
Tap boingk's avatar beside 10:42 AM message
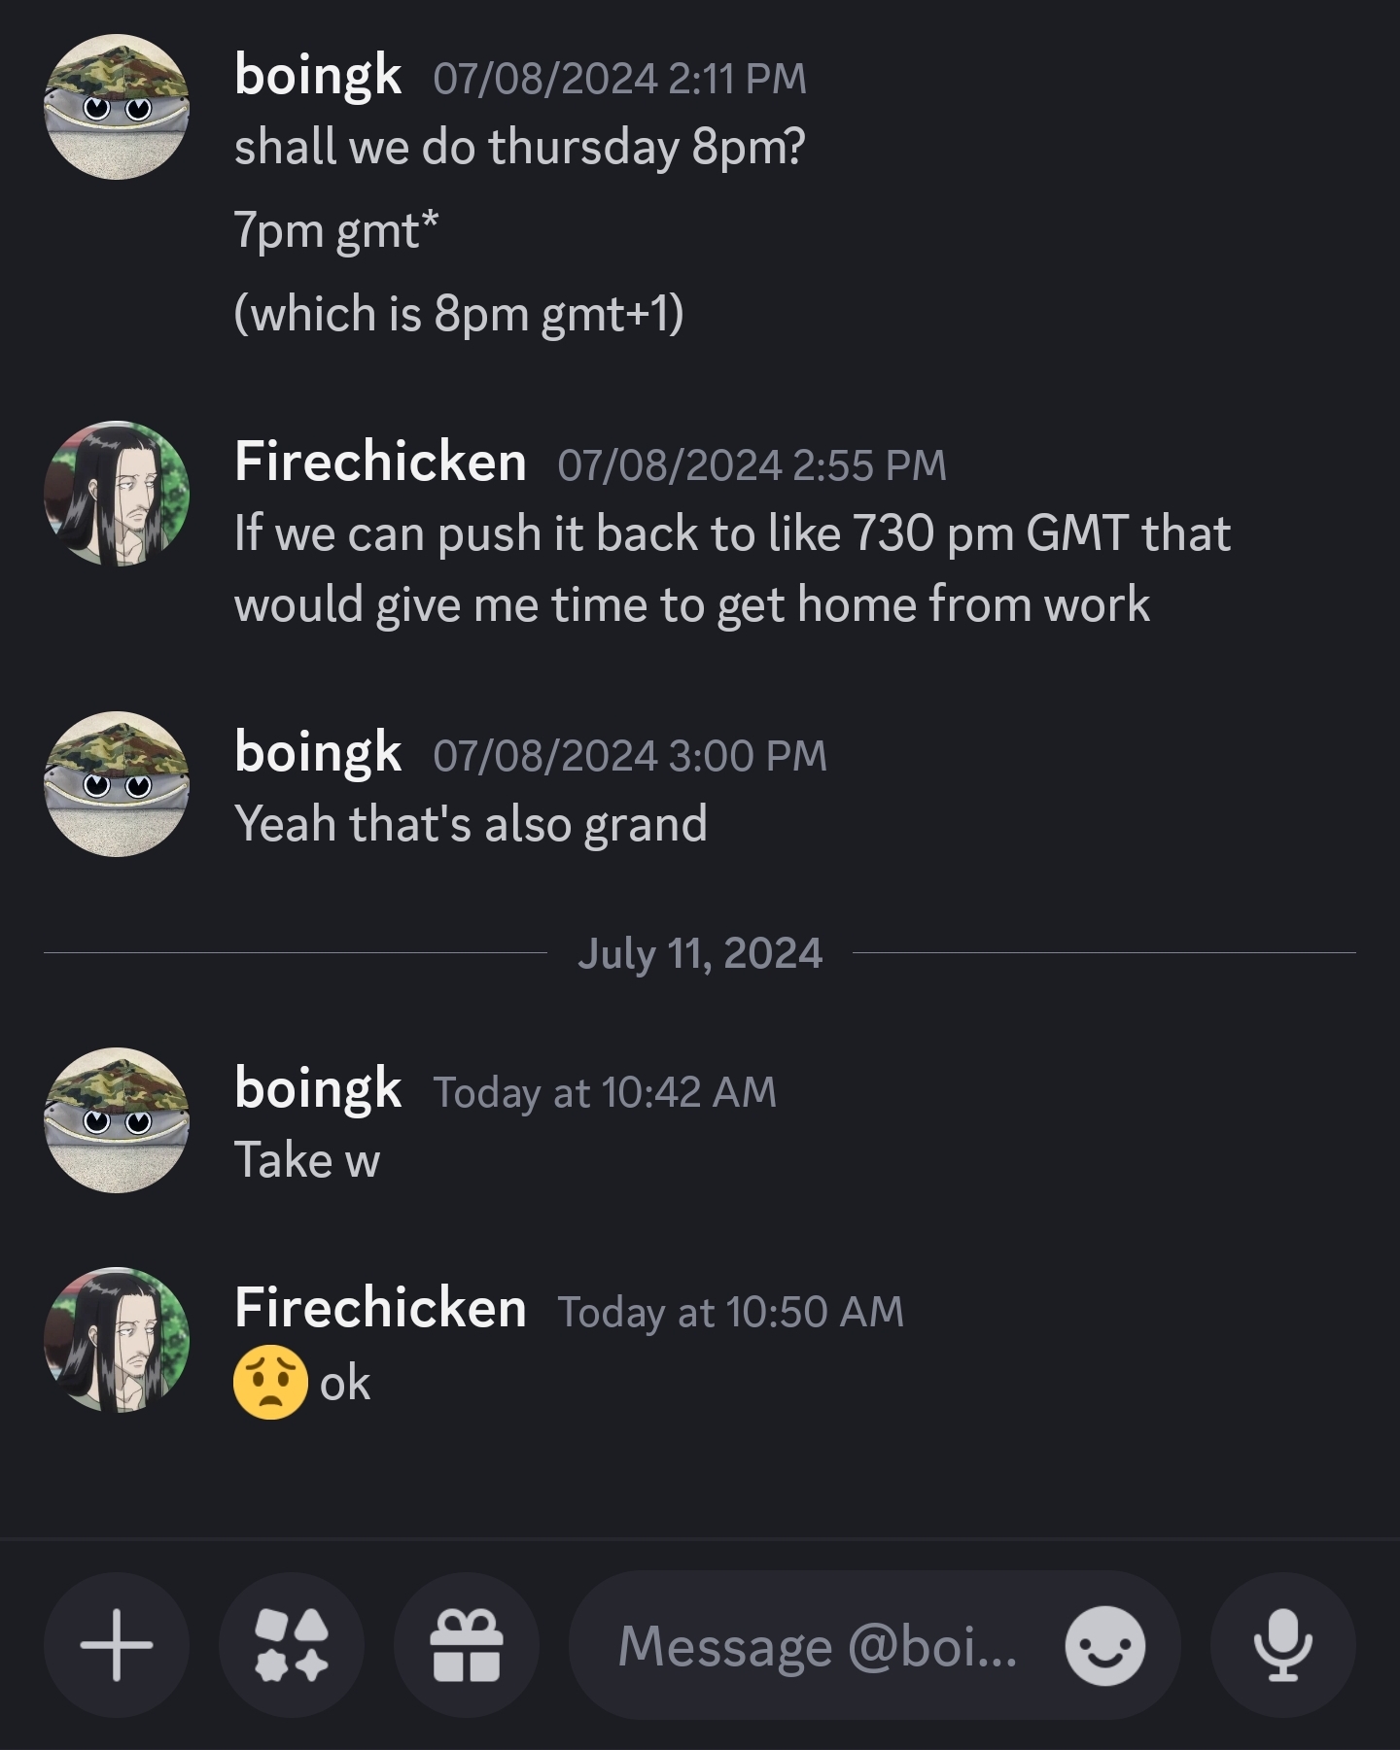coord(117,1120)
